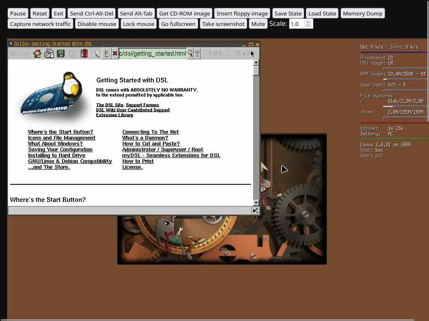
Task: Send Alt-Tab to the emulator
Action: [136, 13]
